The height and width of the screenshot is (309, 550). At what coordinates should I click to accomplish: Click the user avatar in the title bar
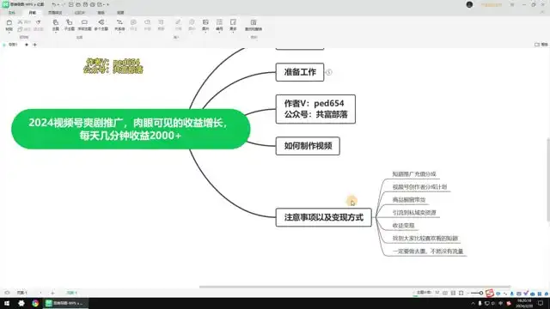point(469,4)
